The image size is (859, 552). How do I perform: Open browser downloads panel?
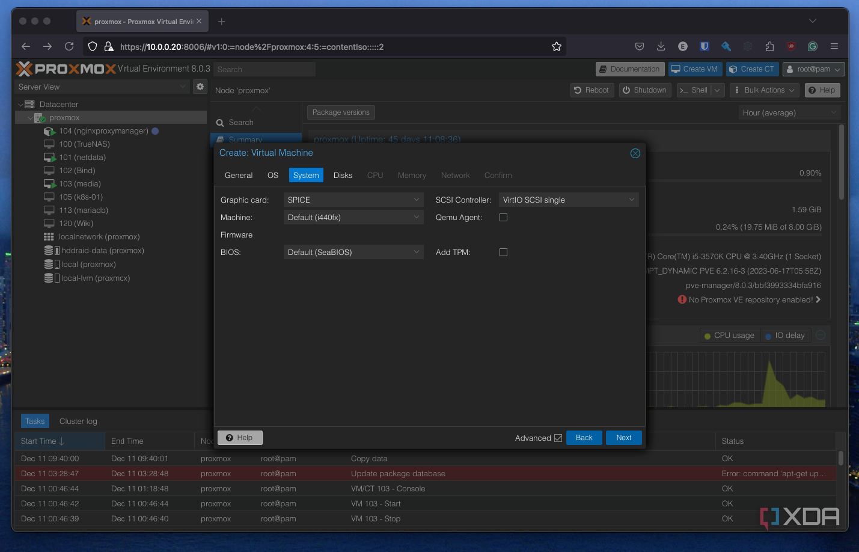point(661,46)
